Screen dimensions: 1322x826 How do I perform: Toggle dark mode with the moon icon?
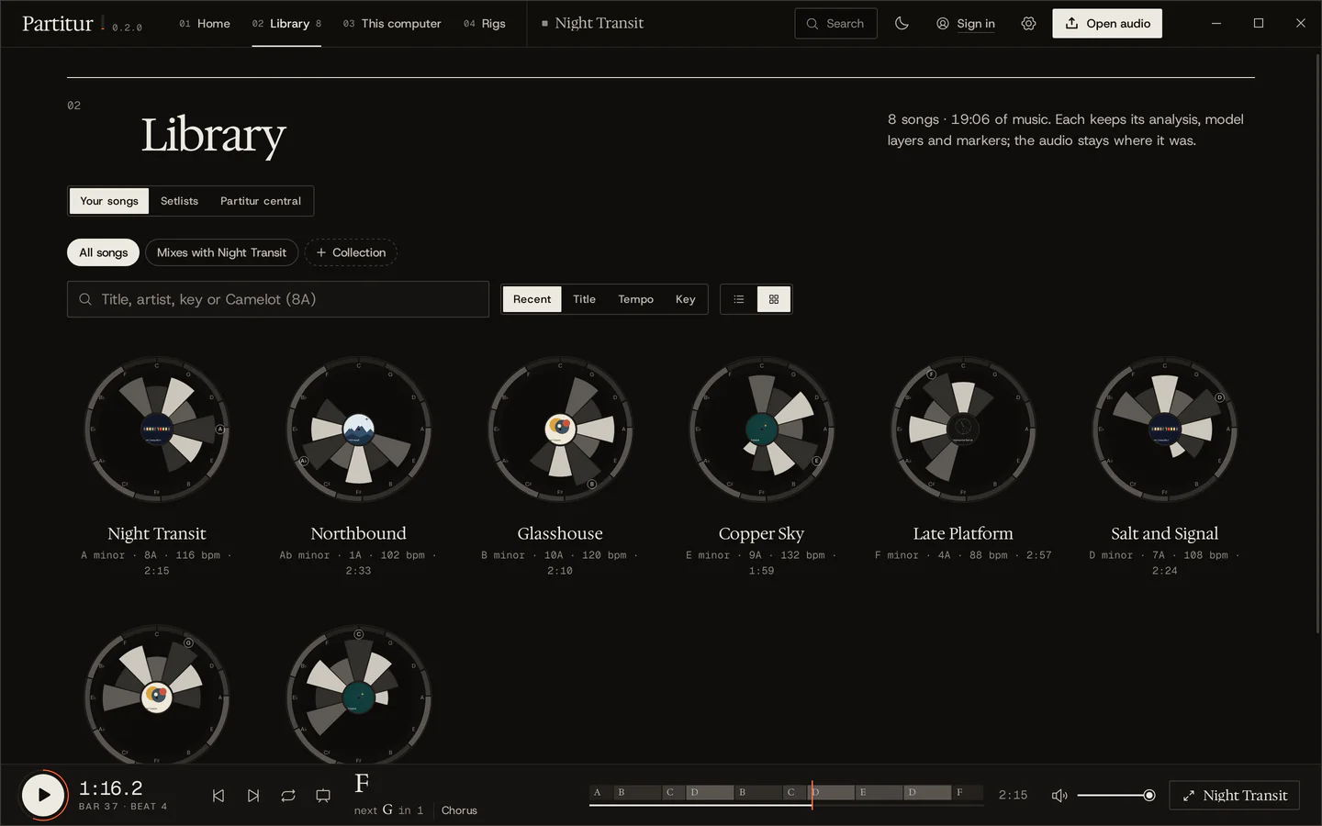[902, 24]
